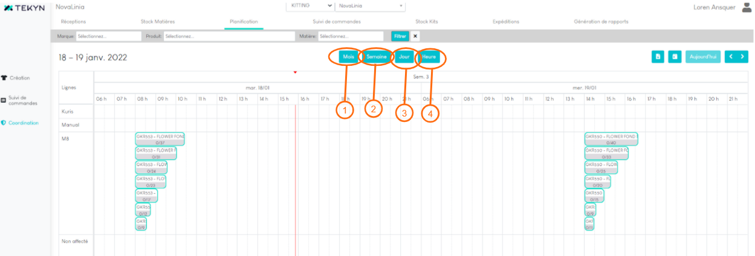Switch to Mois view
This screenshot has height=256, width=755.
point(348,57)
